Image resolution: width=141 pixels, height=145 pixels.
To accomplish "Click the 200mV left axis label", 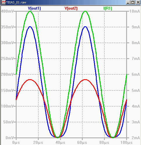I will point(7,75).
